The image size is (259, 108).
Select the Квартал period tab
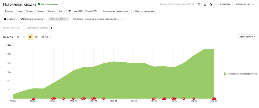51,11
